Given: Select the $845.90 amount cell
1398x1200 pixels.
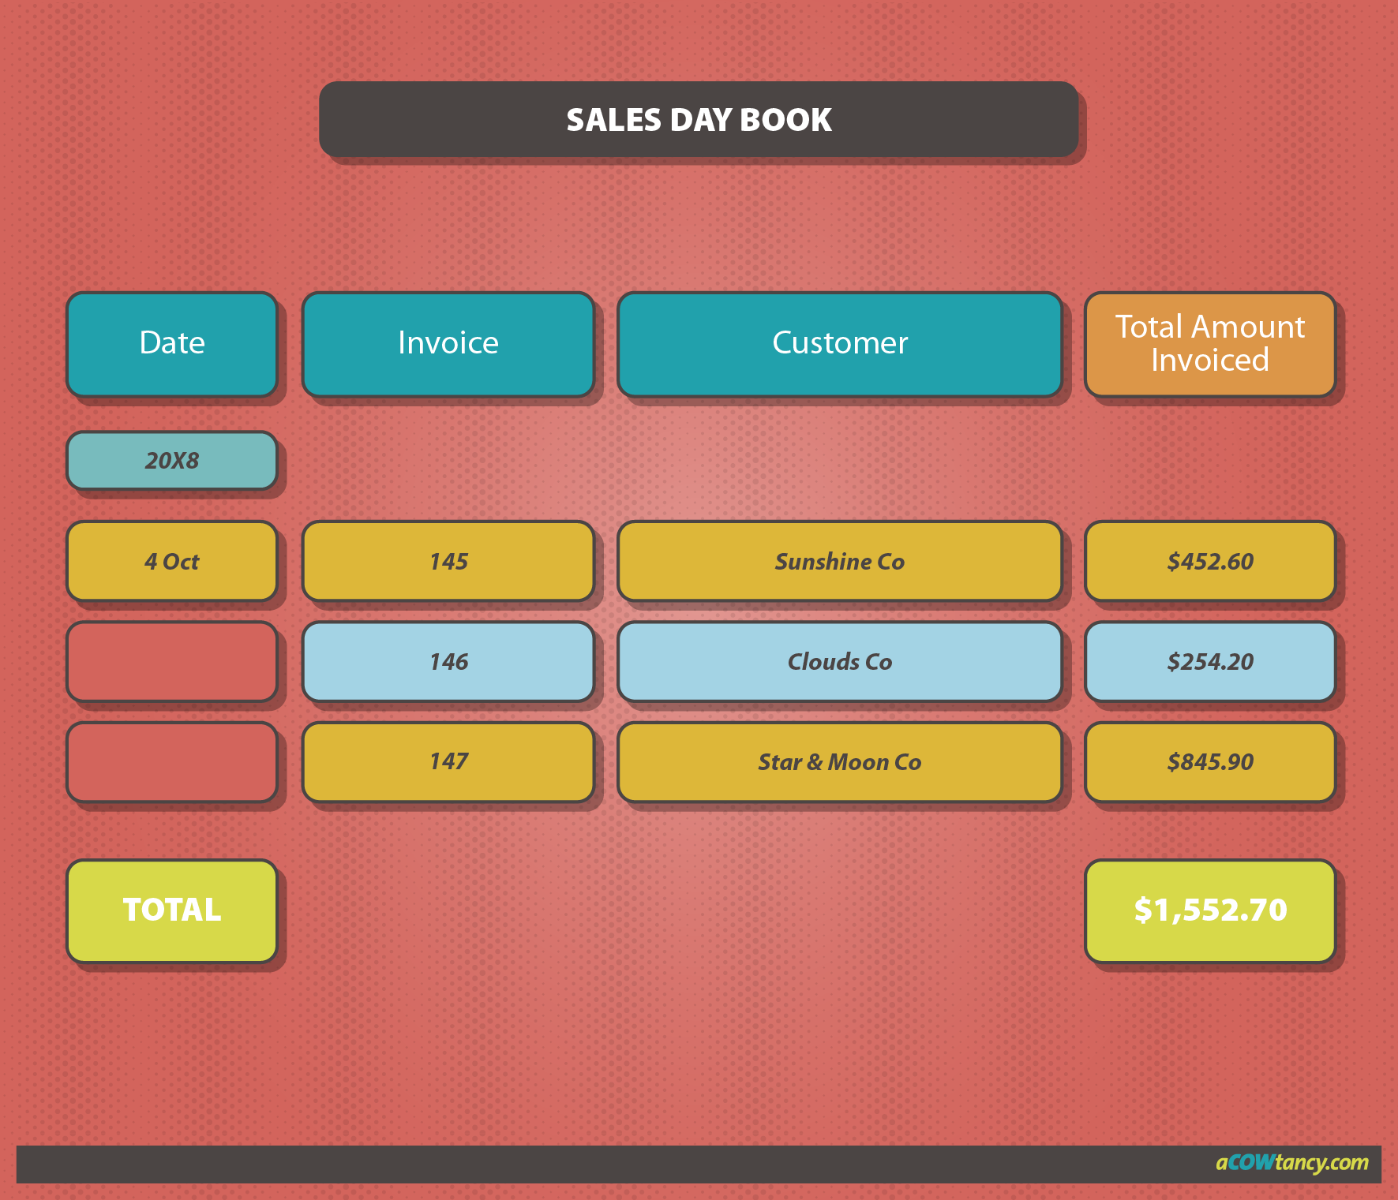Looking at the screenshot, I should pyautogui.click(x=1209, y=762).
